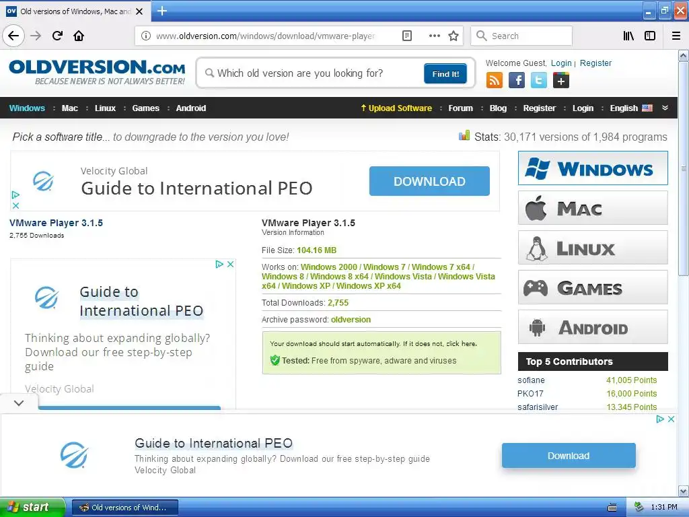Click Login in the black nav bar
The width and height of the screenshot is (689, 517).
(x=583, y=108)
